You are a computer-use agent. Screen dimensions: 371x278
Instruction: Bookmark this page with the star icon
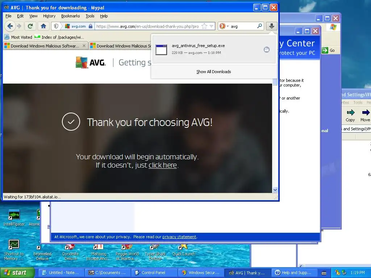tap(204, 26)
